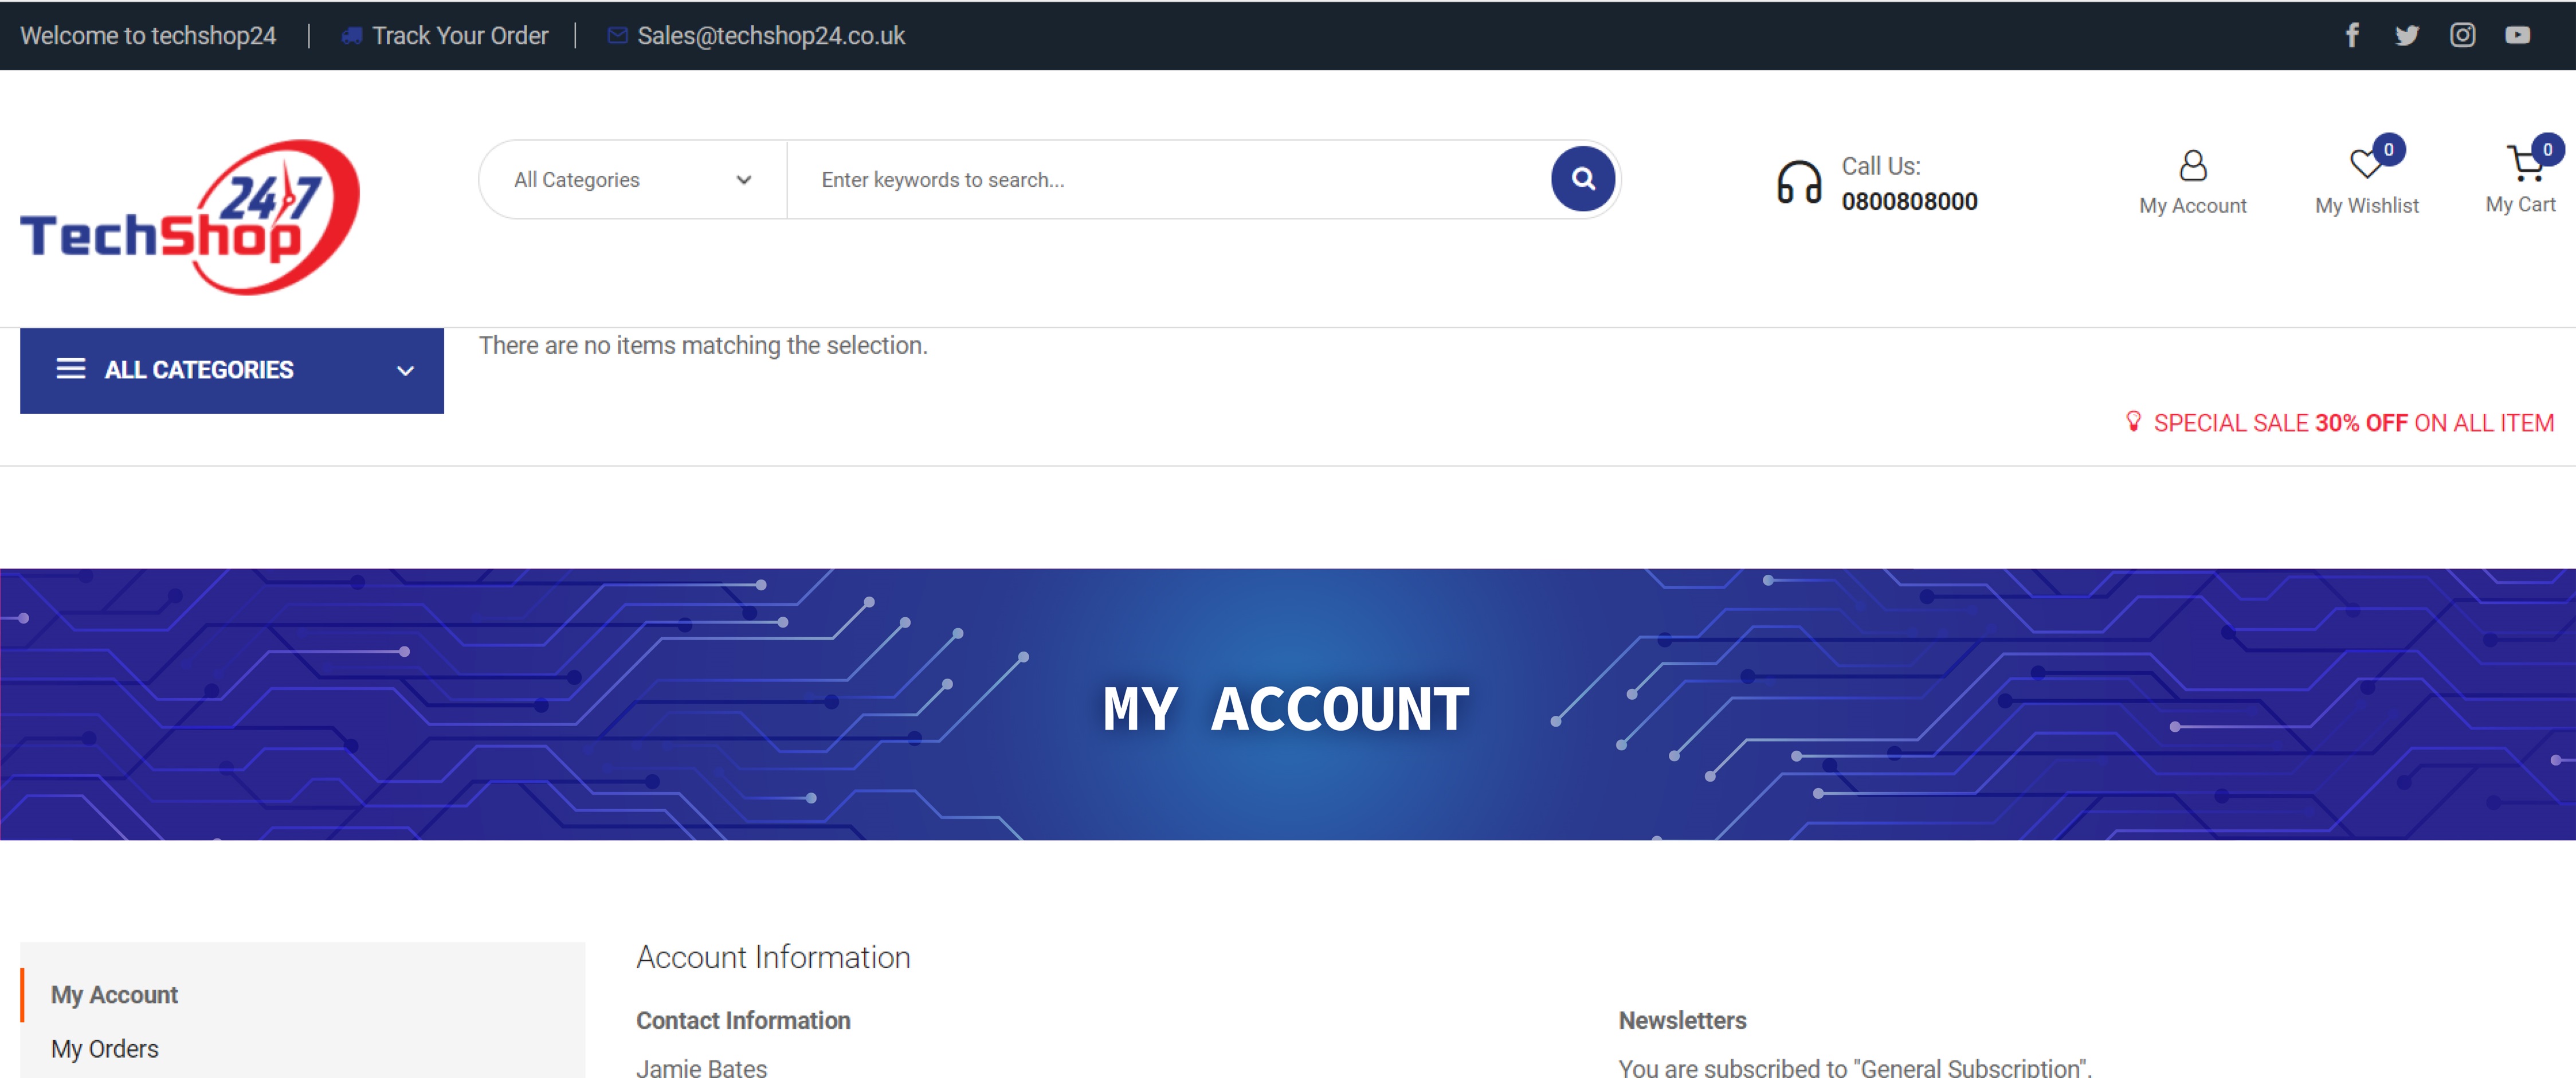Click the blue search magnifier button
This screenshot has width=2576, height=1078.
pyautogui.click(x=1582, y=179)
